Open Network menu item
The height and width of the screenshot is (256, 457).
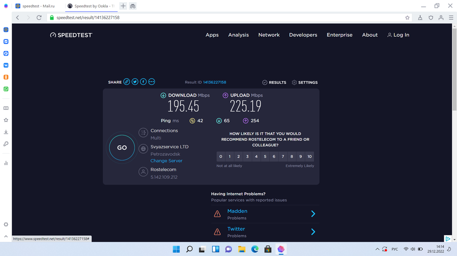269,35
